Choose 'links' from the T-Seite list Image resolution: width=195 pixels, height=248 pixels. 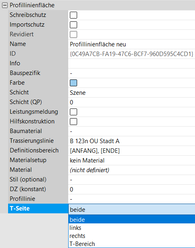click(x=132, y=228)
